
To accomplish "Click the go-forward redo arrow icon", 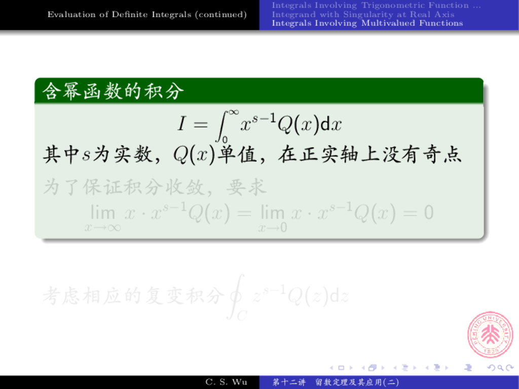I will click(510, 368).
